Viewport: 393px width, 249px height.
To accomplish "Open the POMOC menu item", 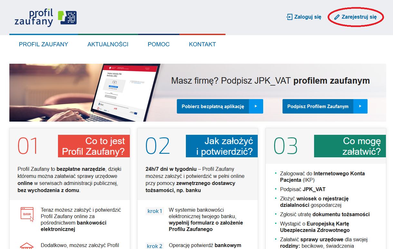I will (x=158, y=44).
